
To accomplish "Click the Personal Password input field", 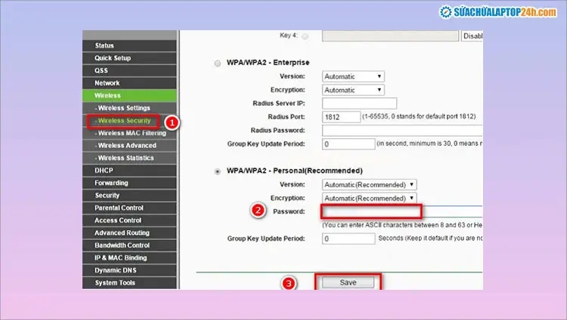I will pyautogui.click(x=402, y=211).
